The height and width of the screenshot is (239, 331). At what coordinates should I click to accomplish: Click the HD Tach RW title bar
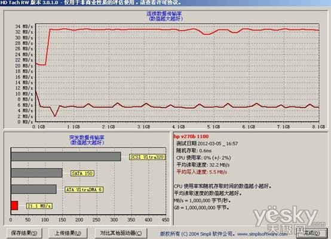tap(166, 2)
